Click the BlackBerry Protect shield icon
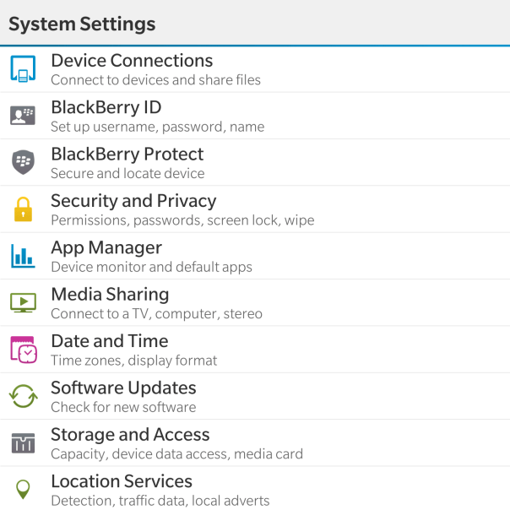The height and width of the screenshot is (510, 510). (23, 162)
